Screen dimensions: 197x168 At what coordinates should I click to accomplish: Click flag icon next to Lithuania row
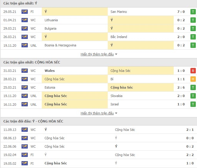pyautogui.click(x=24, y=20)
